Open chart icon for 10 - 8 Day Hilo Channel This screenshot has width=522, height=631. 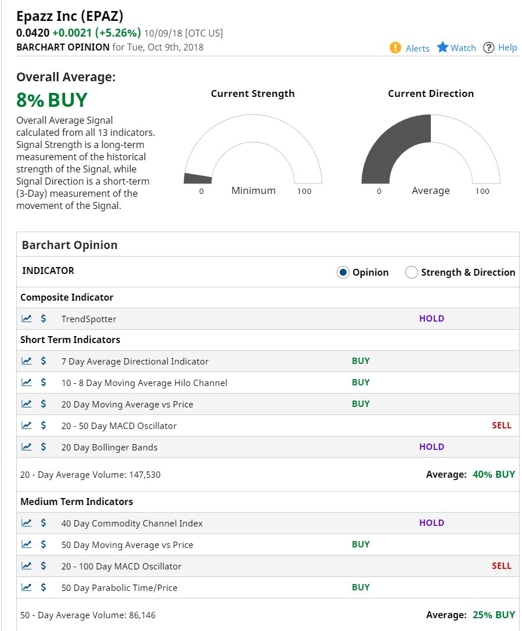26,383
